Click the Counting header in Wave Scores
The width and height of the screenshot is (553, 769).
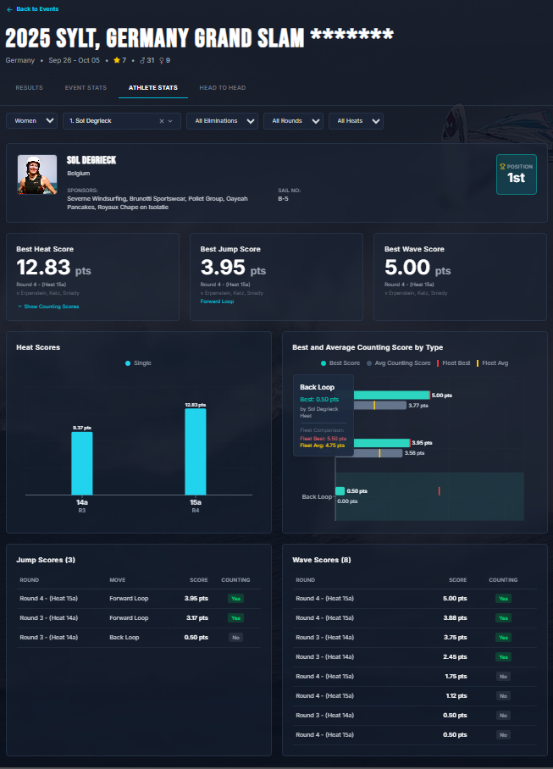tap(503, 580)
